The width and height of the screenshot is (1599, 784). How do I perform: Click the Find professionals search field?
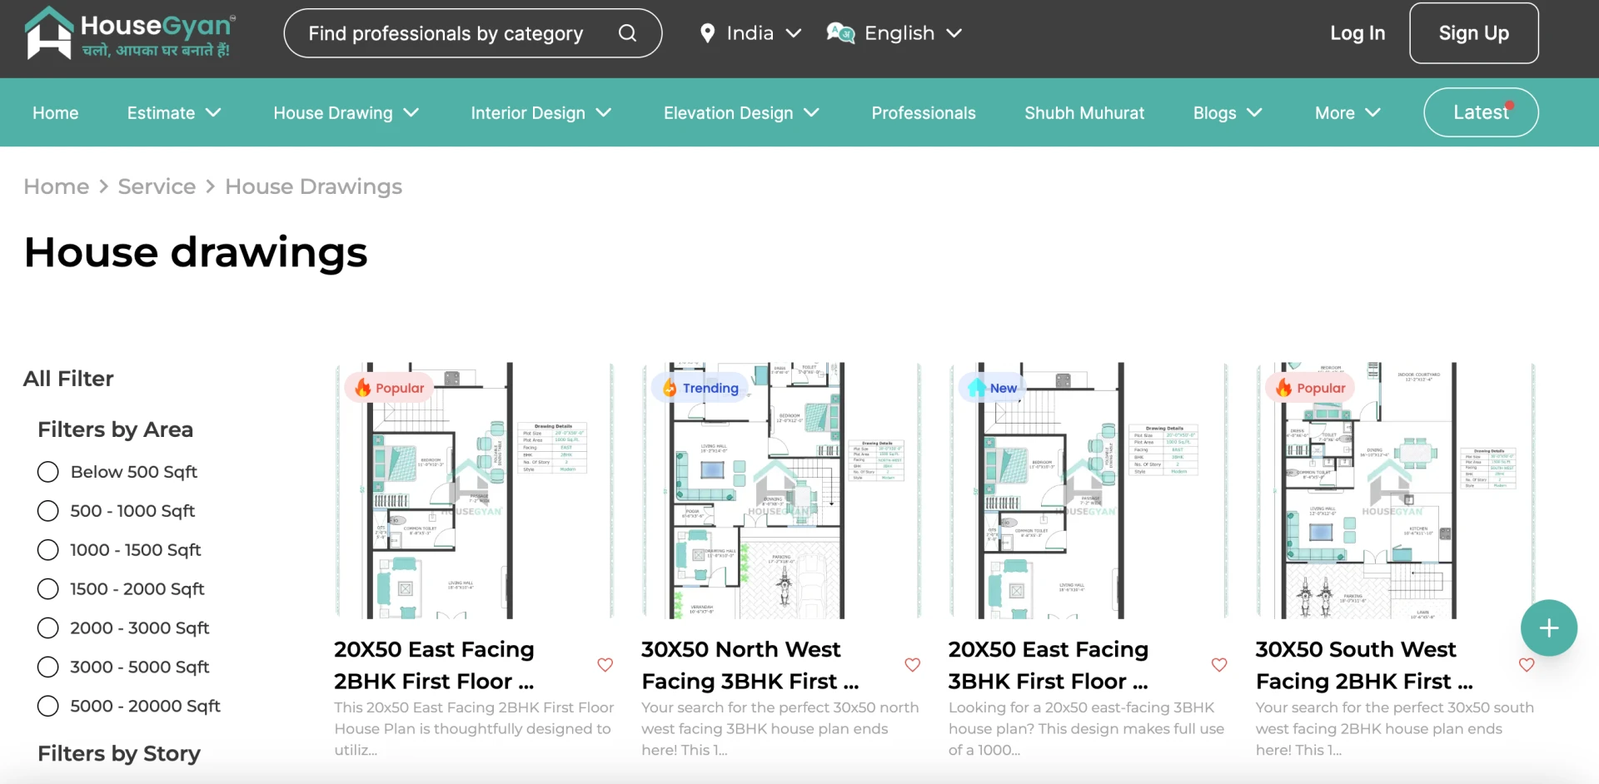click(446, 33)
